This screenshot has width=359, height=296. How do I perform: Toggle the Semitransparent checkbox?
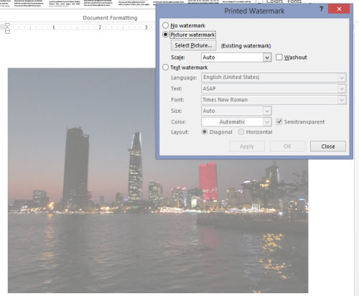pyautogui.click(x=279, y=121)
